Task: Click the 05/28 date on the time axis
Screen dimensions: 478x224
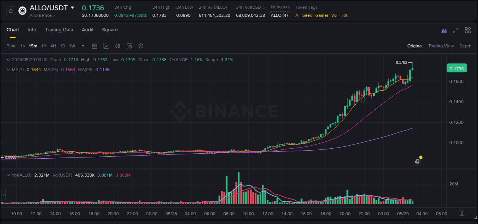Action: [x=171, y=214]
